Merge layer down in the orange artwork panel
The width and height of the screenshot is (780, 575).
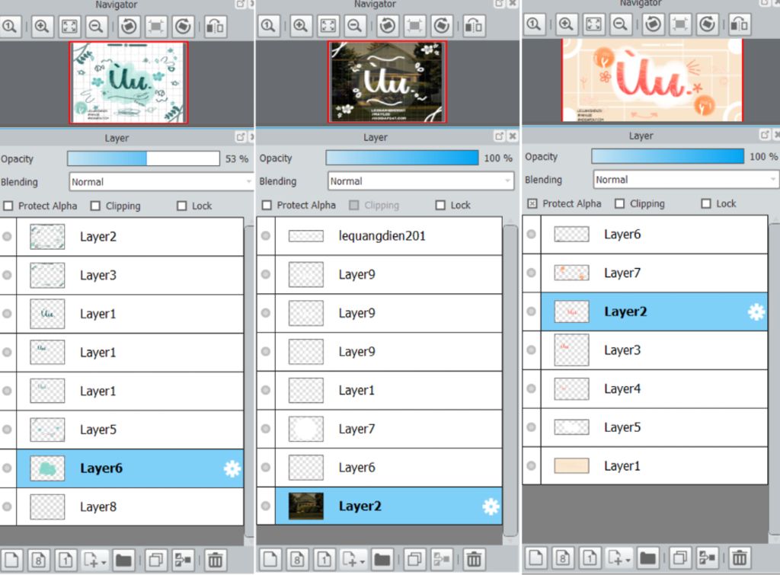tap(706, 558)
